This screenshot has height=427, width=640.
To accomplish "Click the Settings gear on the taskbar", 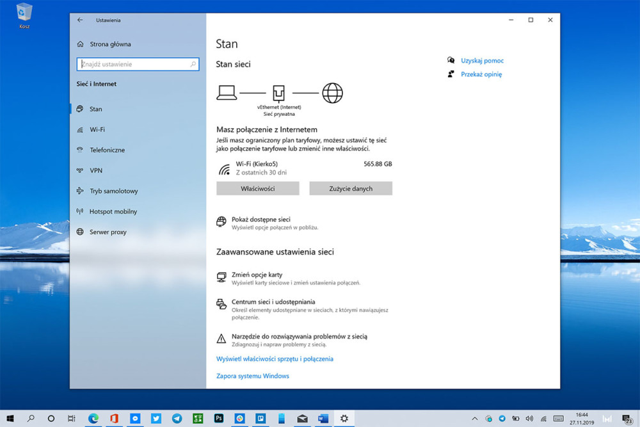I will (344, 419).
